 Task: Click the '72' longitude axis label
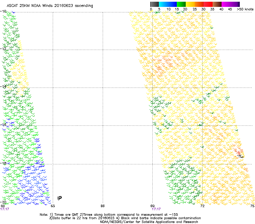(202, 206)
